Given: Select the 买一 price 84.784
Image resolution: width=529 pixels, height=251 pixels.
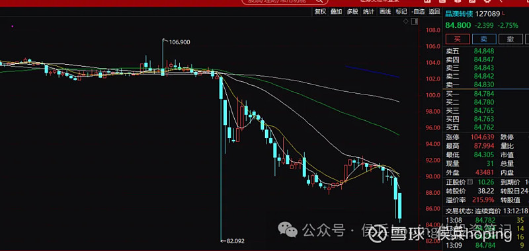Looking at the screenshot, I should tap(483, 93).
